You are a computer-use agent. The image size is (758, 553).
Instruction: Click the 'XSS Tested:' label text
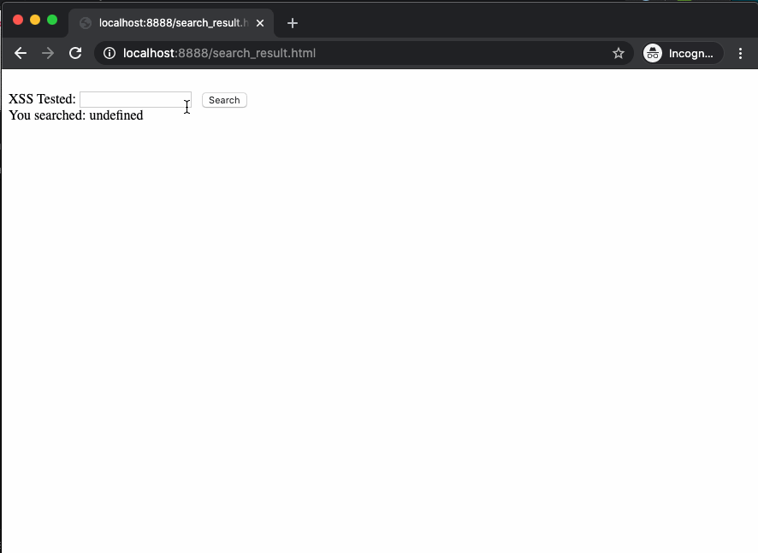point(41,98)
